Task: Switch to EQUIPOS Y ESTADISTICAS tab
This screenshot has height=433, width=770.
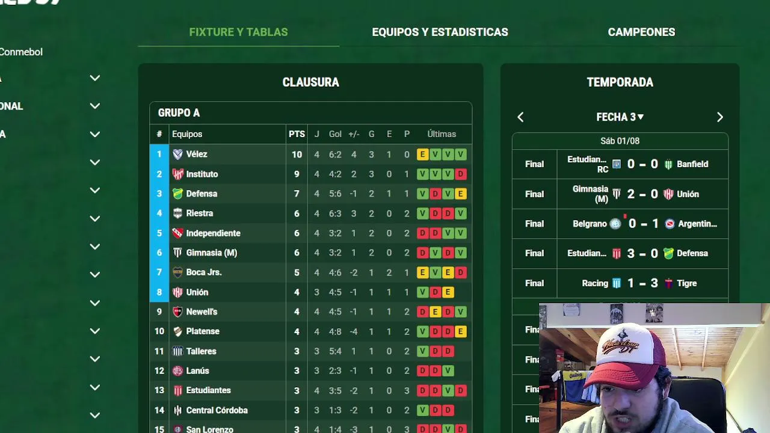Action: click(x=440, y=32)
